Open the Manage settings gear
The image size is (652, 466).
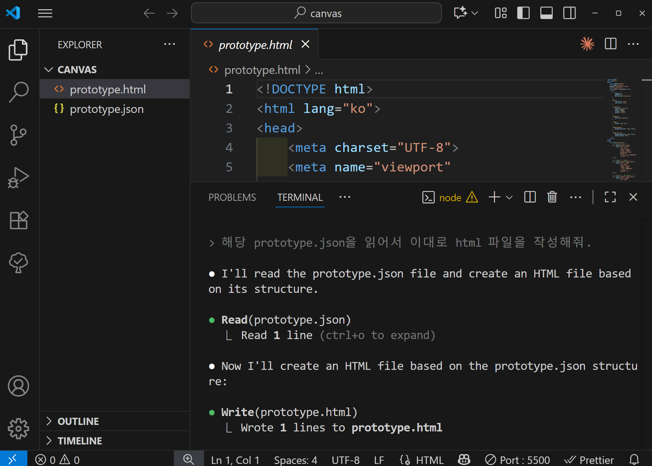point(18,428)
